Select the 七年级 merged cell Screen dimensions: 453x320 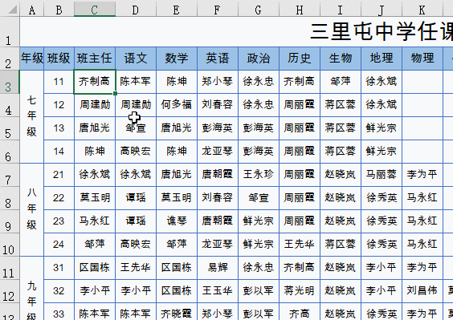pyautogui.click(x=32, y=116)
